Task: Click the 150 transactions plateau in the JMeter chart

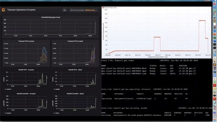Action: 202,21
